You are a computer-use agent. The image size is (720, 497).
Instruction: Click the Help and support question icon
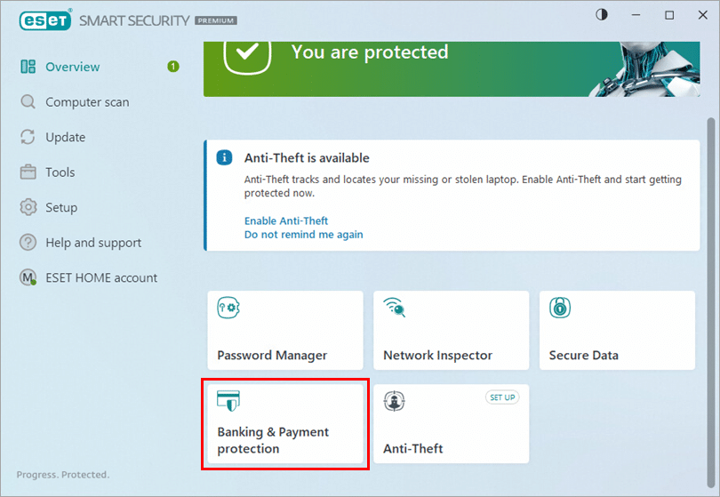pyautogui.click(x=28, y=242)
